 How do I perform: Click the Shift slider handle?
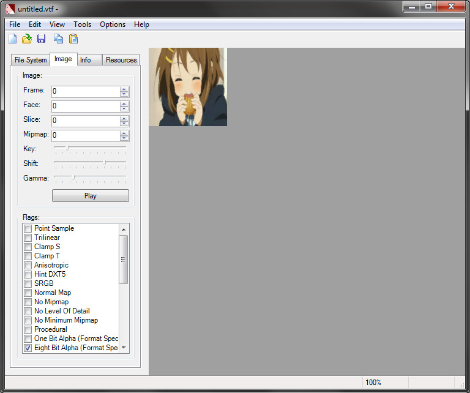pyautogui.click(x=104, y=162)
